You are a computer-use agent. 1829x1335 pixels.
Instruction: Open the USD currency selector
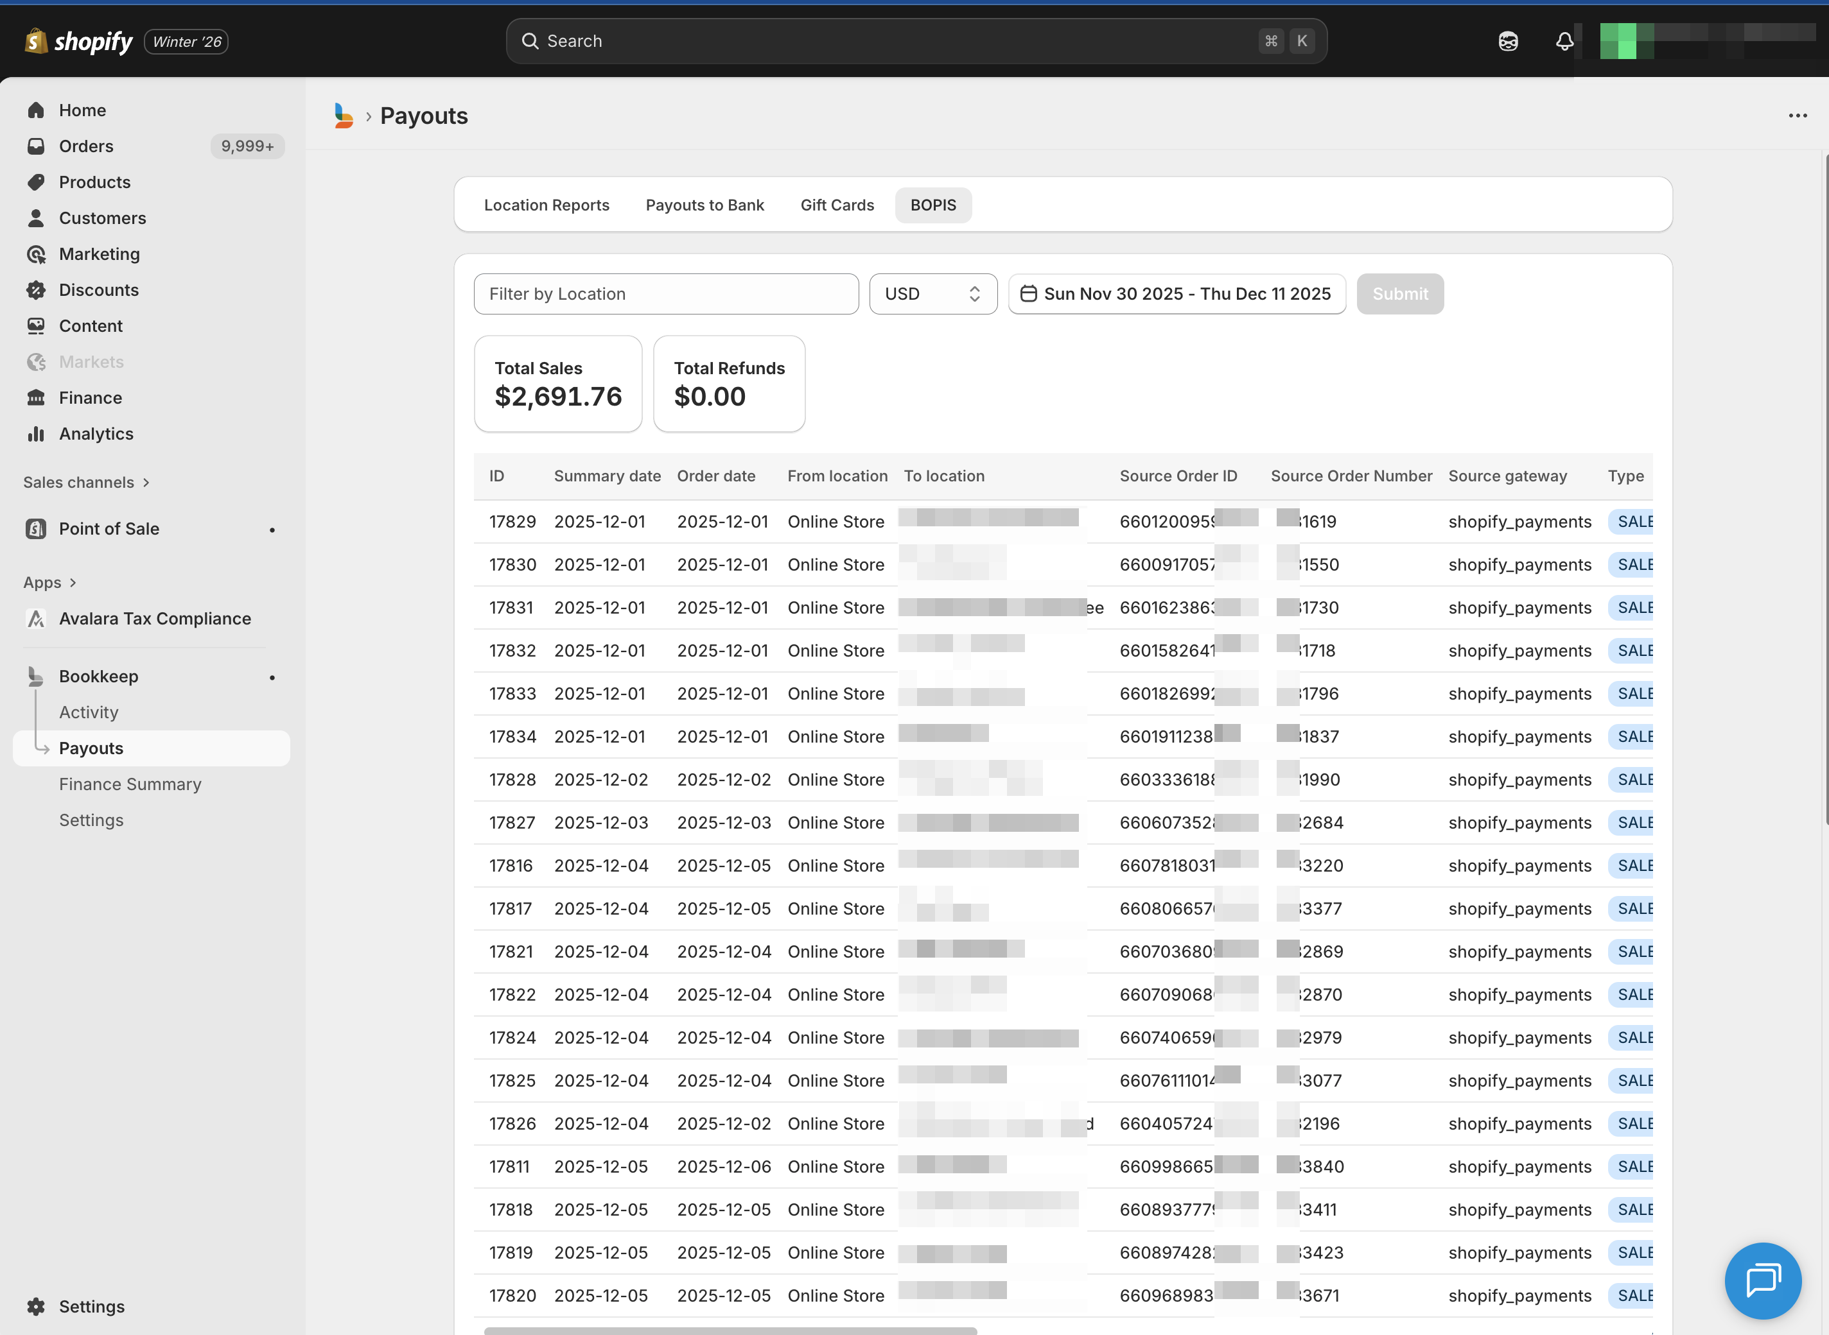[933, 293]
